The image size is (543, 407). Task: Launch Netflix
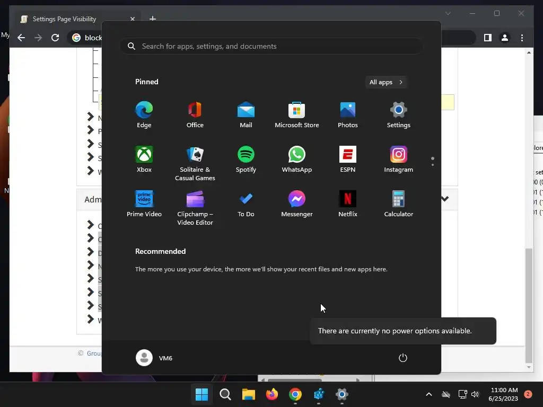point(348,204)
